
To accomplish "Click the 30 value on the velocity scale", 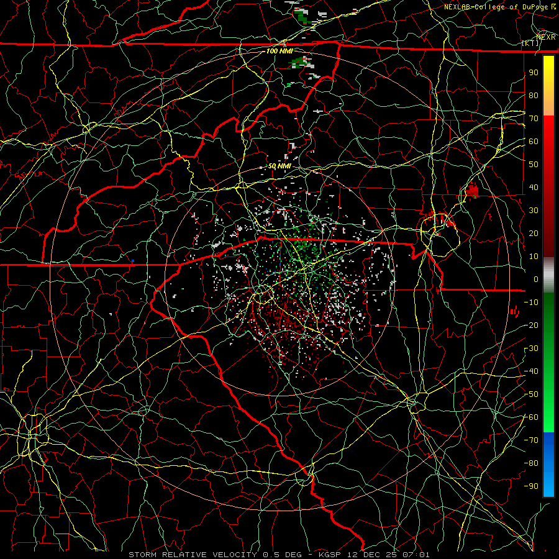I will click(534, 211).
